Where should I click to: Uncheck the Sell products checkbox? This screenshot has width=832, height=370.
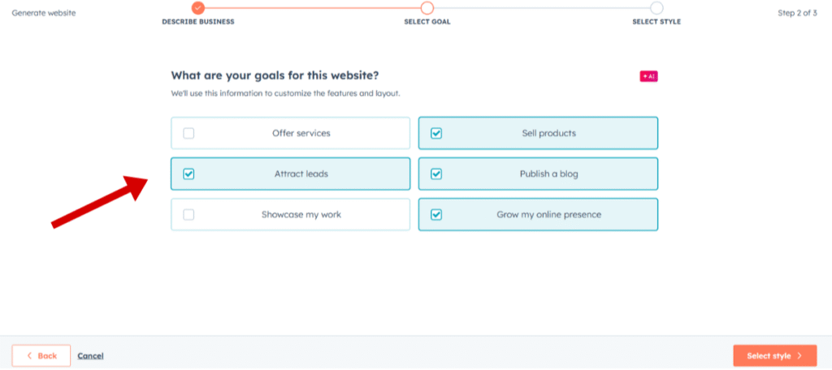[436, 133]
